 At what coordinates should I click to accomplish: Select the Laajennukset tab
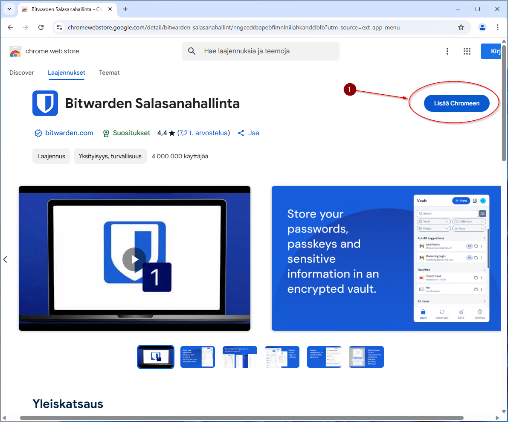point(67,73)
